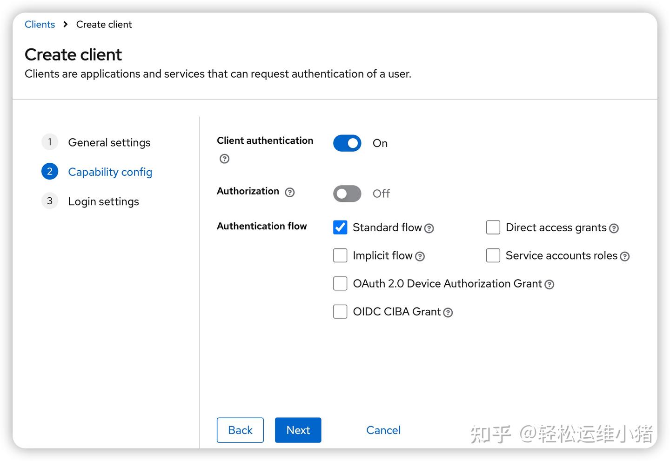
Task: Check Direct access grants
Action: [x=493, y=227]
